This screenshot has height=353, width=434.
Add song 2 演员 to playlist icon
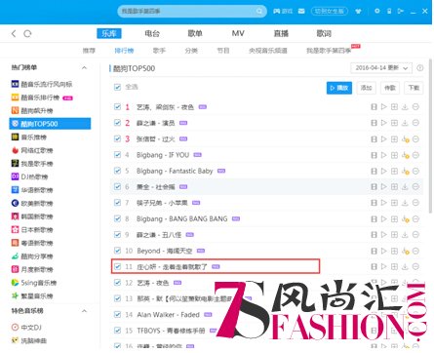[394, 123]
